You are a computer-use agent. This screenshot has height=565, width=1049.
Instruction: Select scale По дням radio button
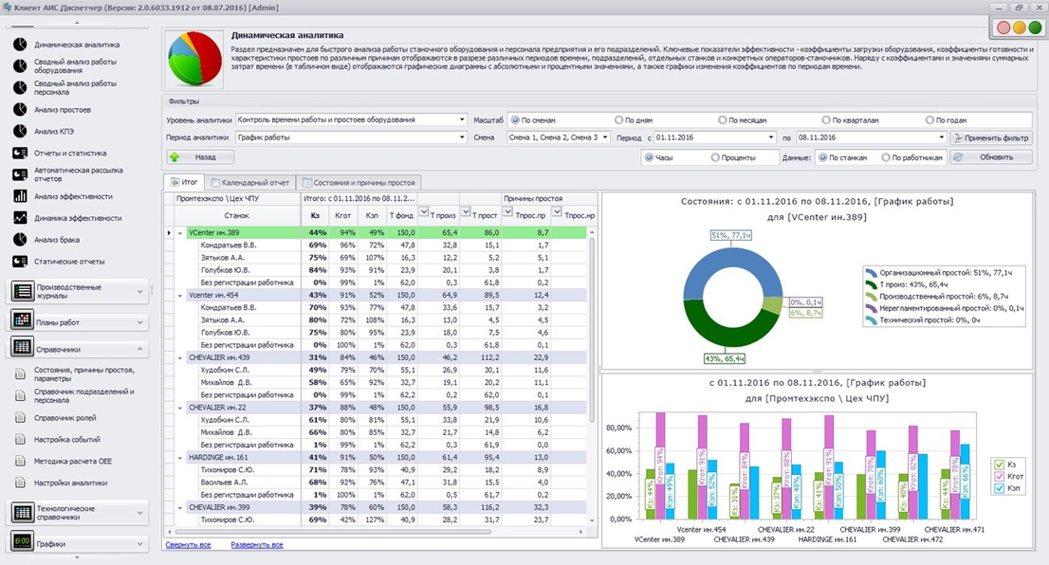[618, 120]
